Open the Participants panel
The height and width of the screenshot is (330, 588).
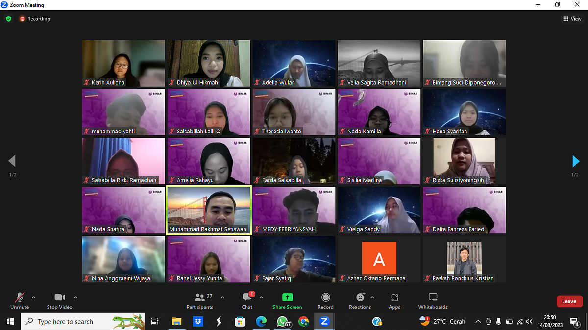tap(200, 301)
